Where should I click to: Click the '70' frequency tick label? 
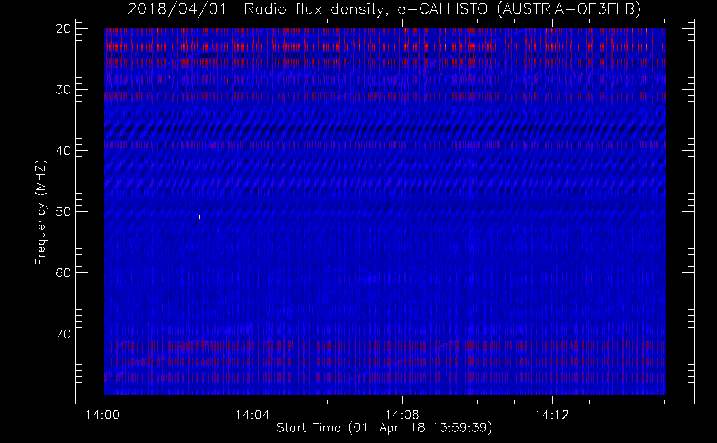64,334
